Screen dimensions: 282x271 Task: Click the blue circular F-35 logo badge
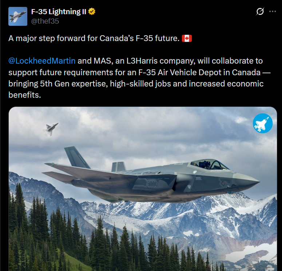(x=263, y=123)
